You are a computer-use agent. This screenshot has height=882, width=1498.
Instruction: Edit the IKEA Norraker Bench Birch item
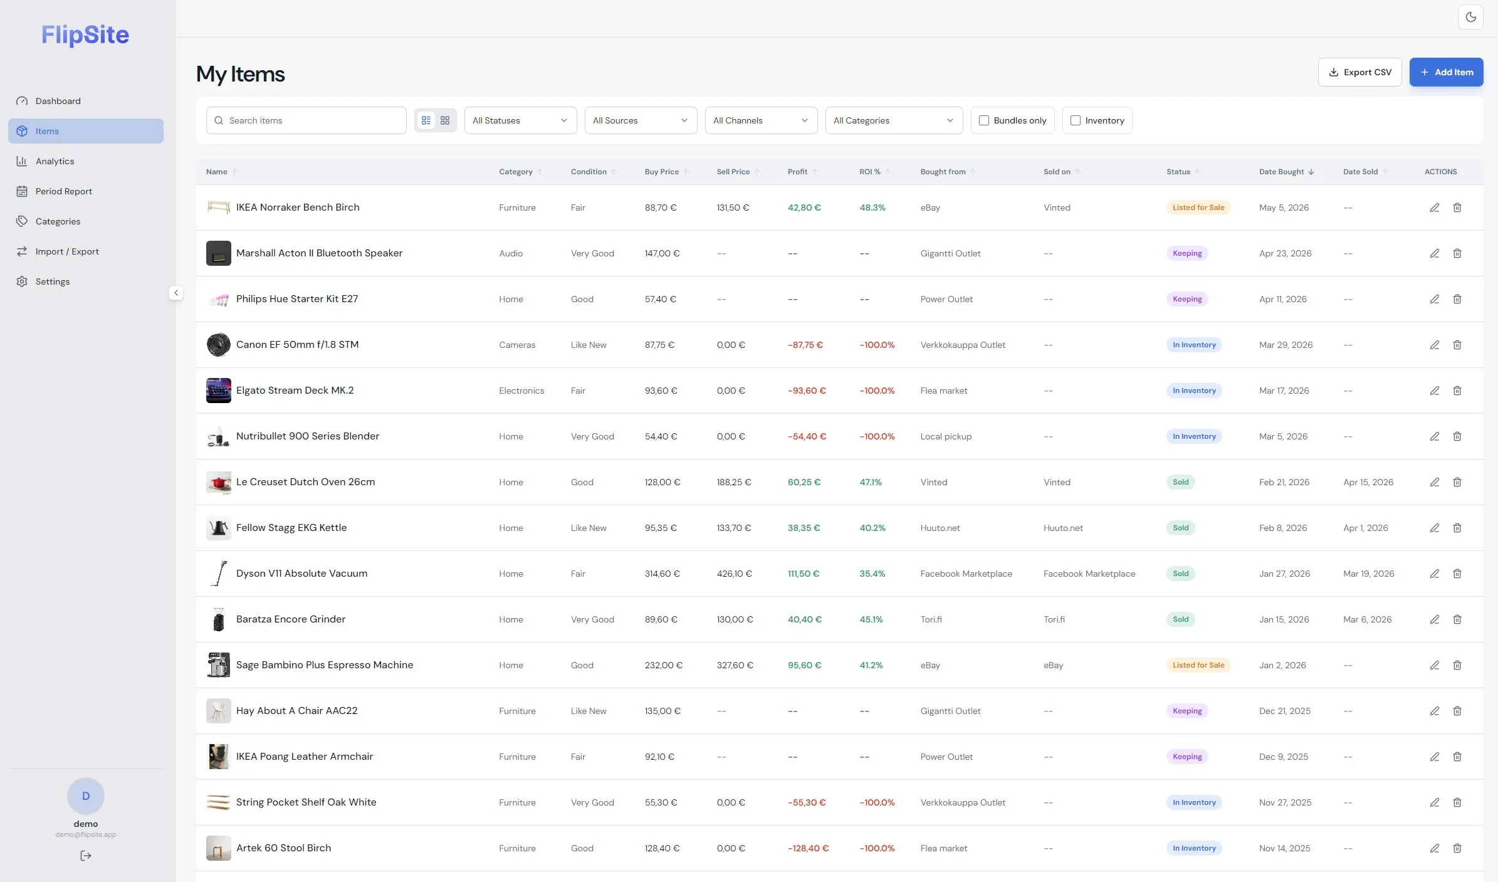click(1434, 207)
